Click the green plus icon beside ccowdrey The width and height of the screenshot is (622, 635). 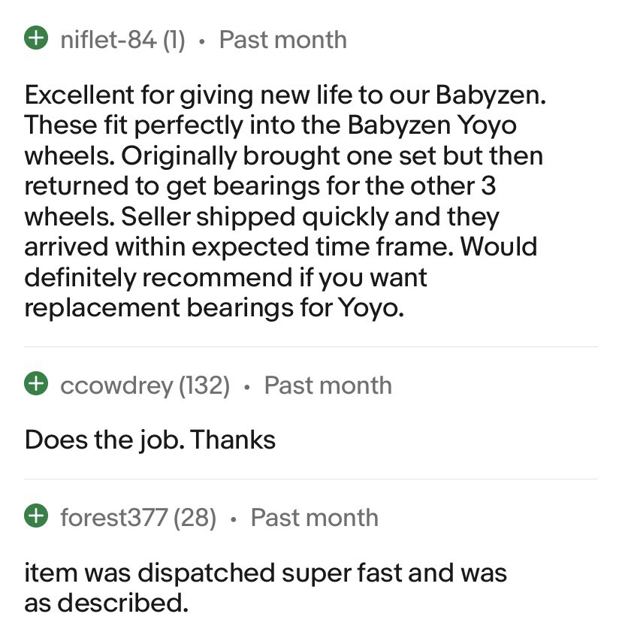35,385
